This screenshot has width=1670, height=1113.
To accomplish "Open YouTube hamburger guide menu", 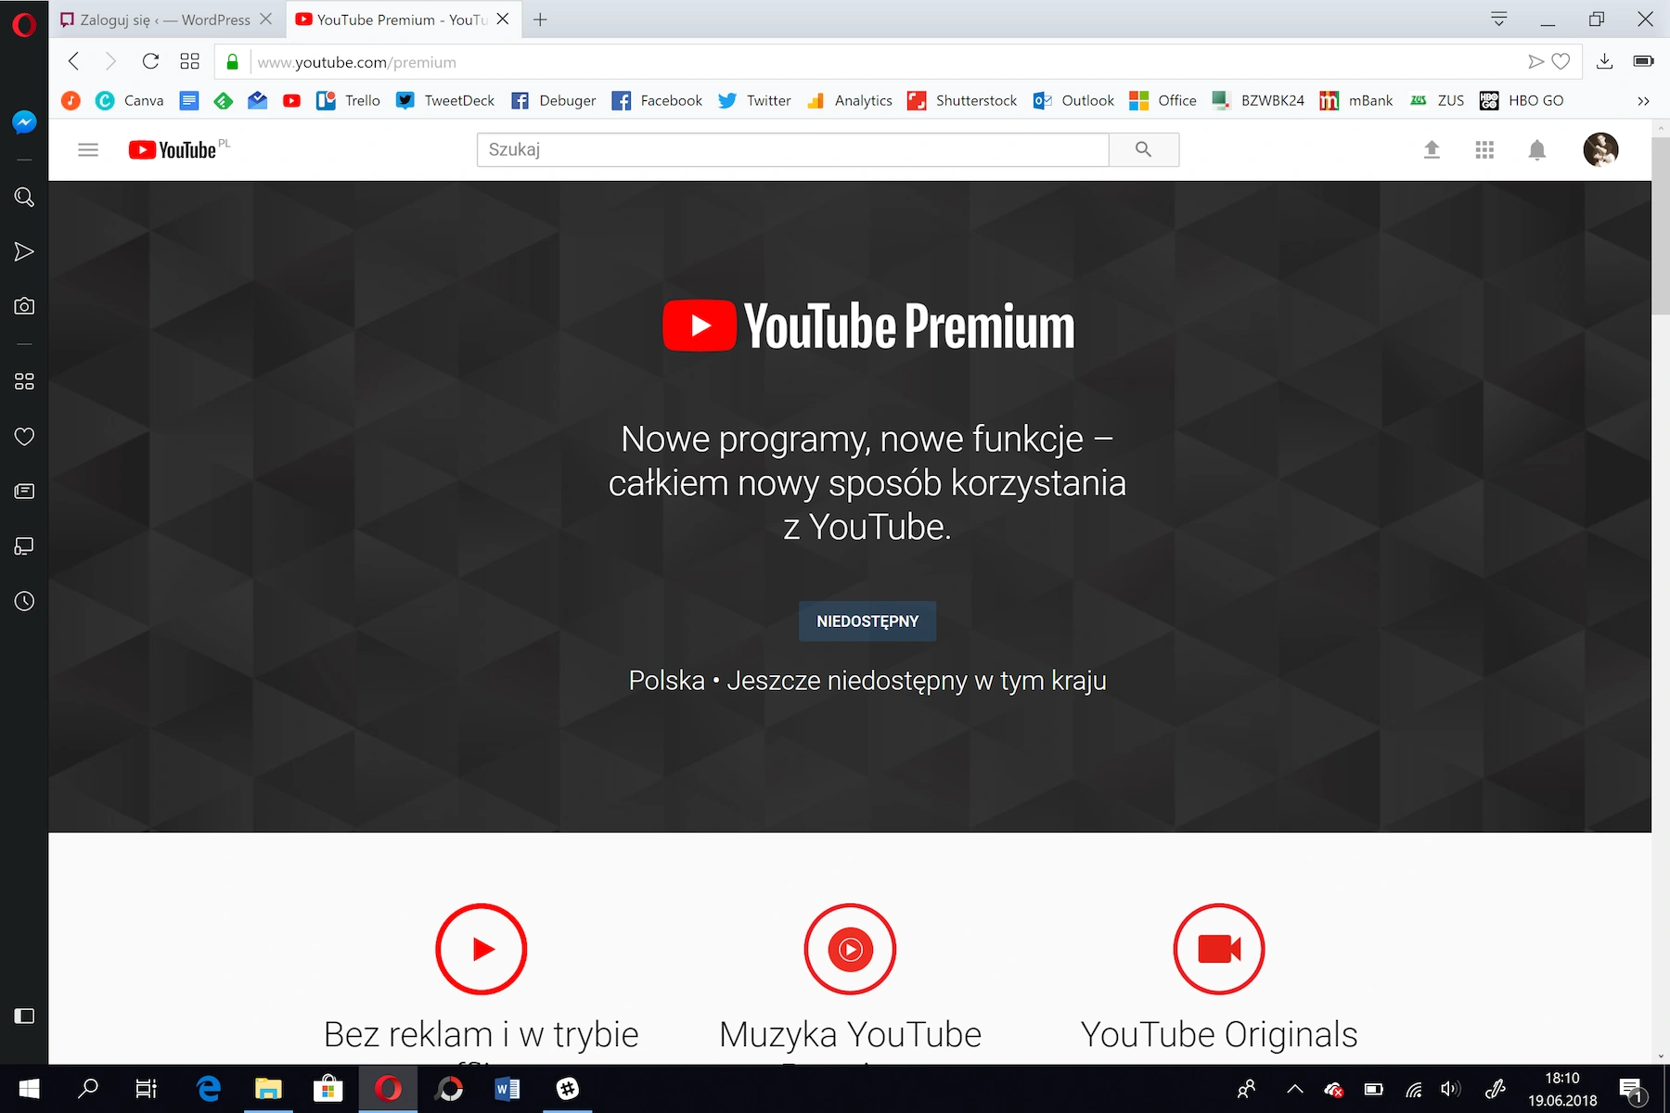I will 88,149.
